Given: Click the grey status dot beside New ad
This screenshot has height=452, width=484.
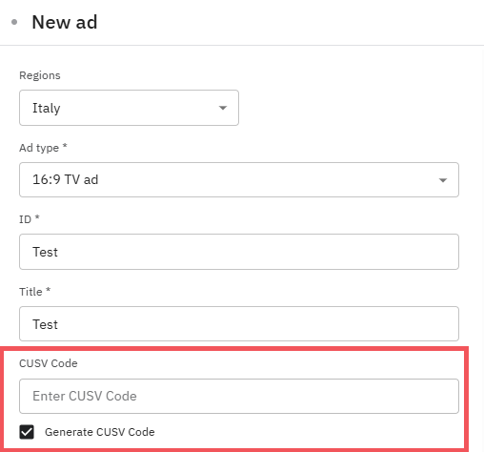Looking at the screenshot, I should (14, 22).
